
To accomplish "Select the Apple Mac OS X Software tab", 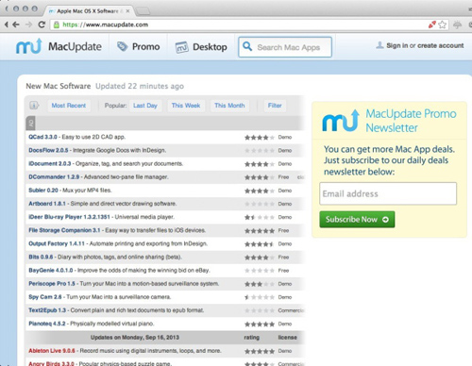I will coord(88,11).
